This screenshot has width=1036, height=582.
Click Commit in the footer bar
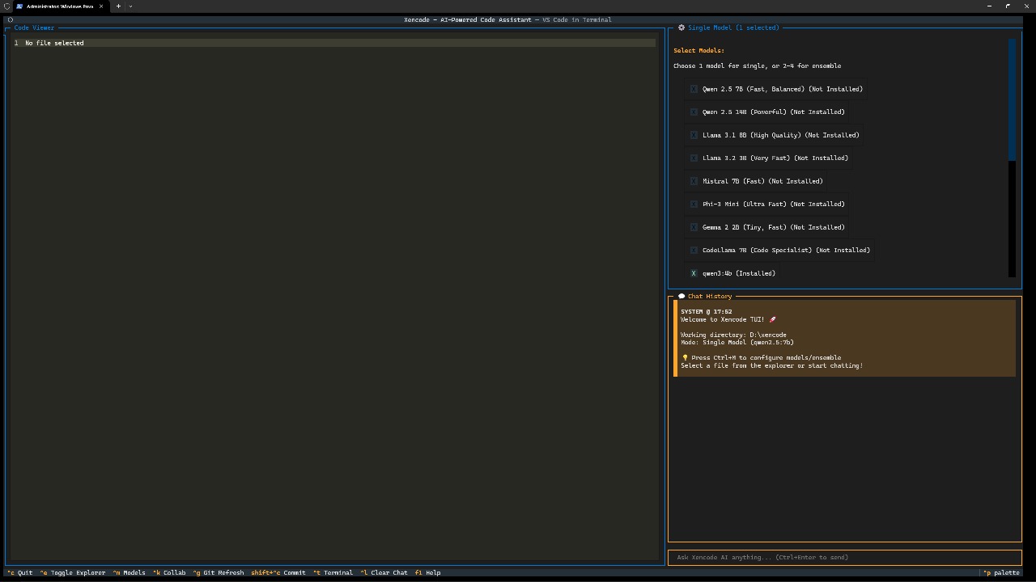[x=278, y=572]
